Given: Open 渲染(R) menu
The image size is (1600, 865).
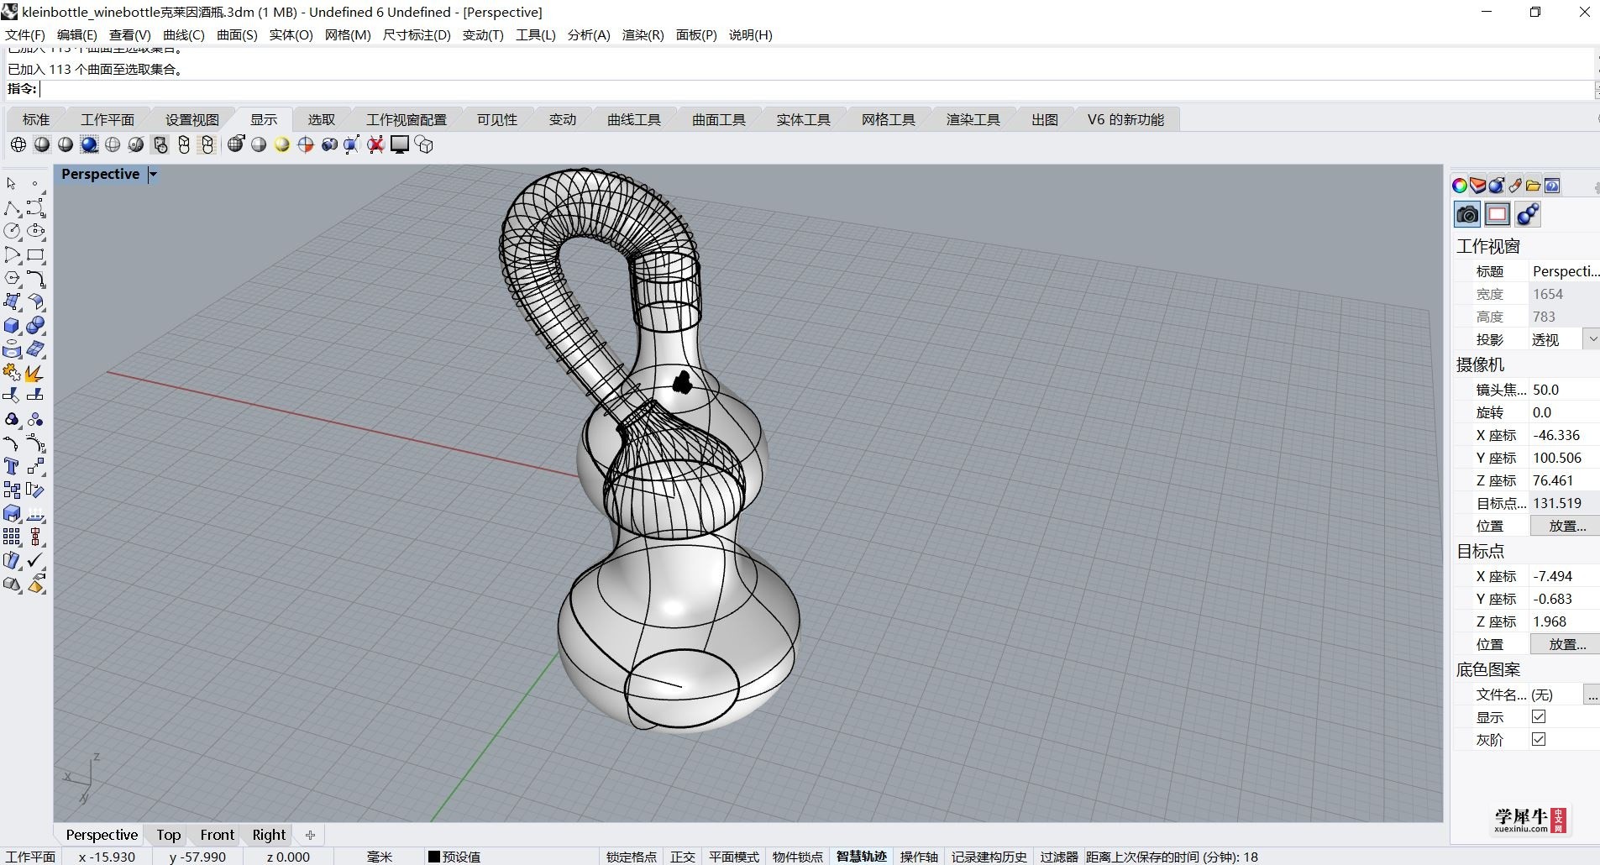Looking at the screenshot, I should pos(643,34).
